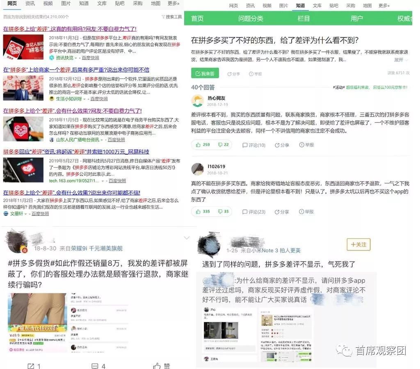Expand dropdown arrow next to 资讯快览
Image resolution: width=420 pixels, height=369 pixels.
click(76, 58)
